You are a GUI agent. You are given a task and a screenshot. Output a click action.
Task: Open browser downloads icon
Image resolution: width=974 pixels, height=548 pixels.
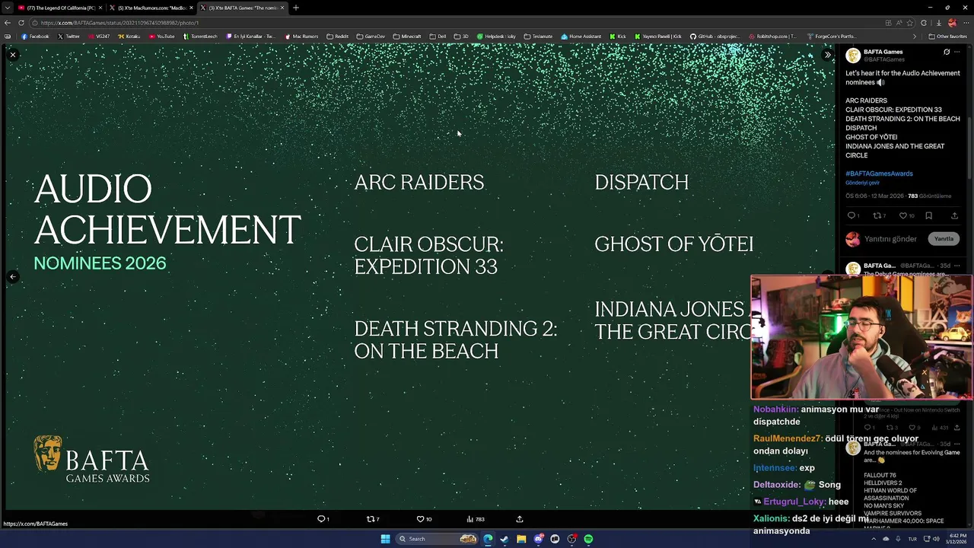tap(939, 23)
